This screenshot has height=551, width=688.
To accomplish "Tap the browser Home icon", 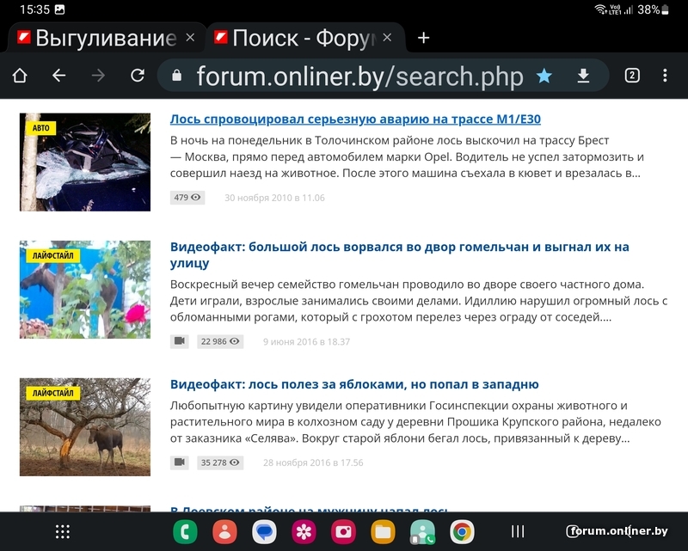I will 20,76.
